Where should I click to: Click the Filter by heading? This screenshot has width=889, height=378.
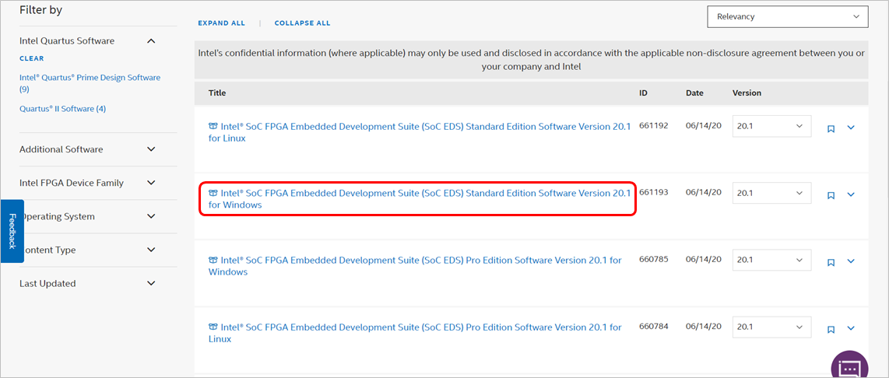[40, 9]
